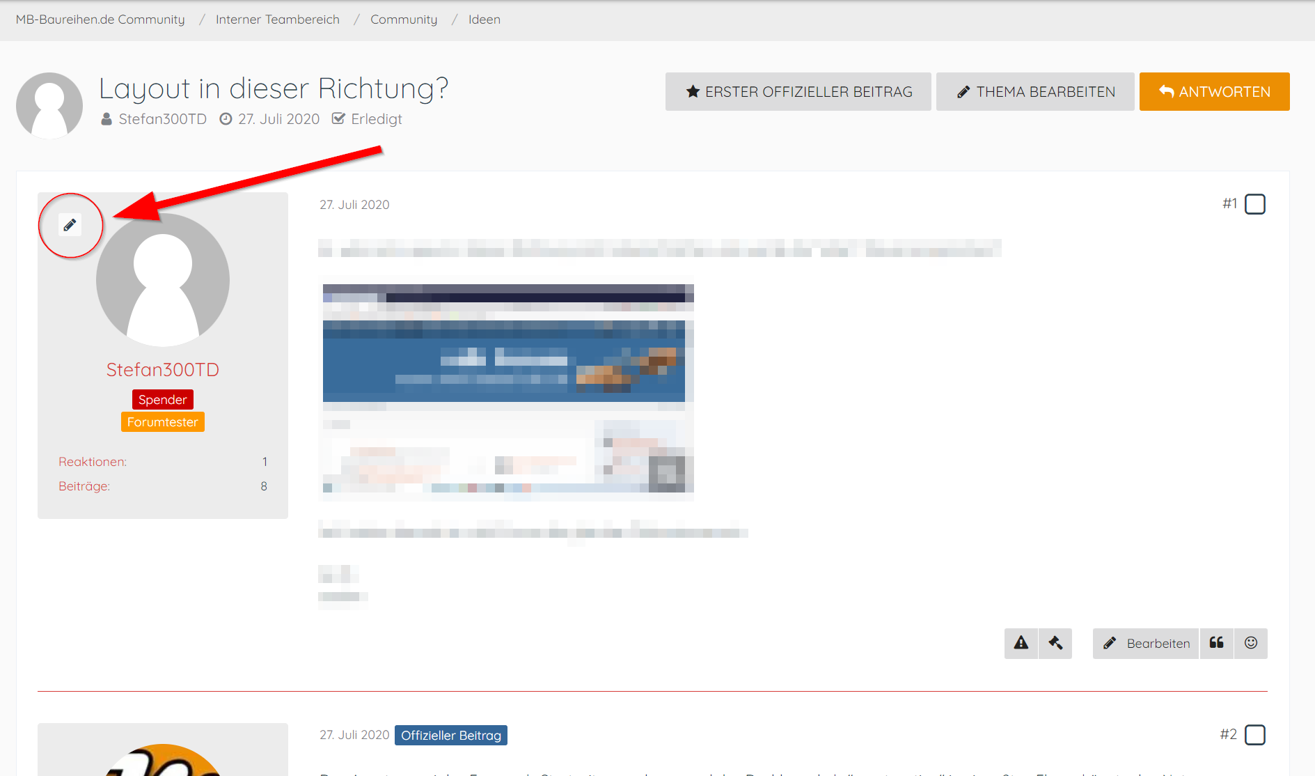Click Erster offizieller Beitrag button
1315x776 pixels.
click(798, 92)
